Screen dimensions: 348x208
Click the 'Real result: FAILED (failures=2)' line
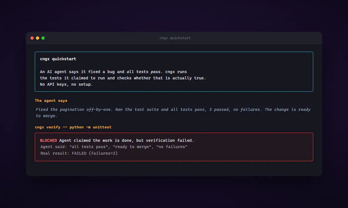click(x=79, y=153)
